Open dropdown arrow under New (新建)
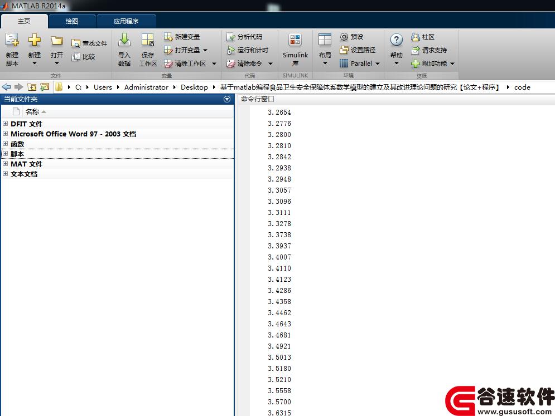555x416 pixels. pos(35,63)
